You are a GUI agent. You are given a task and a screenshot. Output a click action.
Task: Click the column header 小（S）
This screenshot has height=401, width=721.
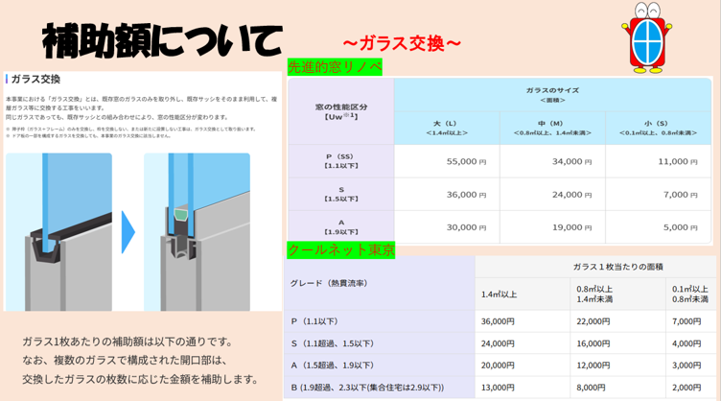click(659, 129)
